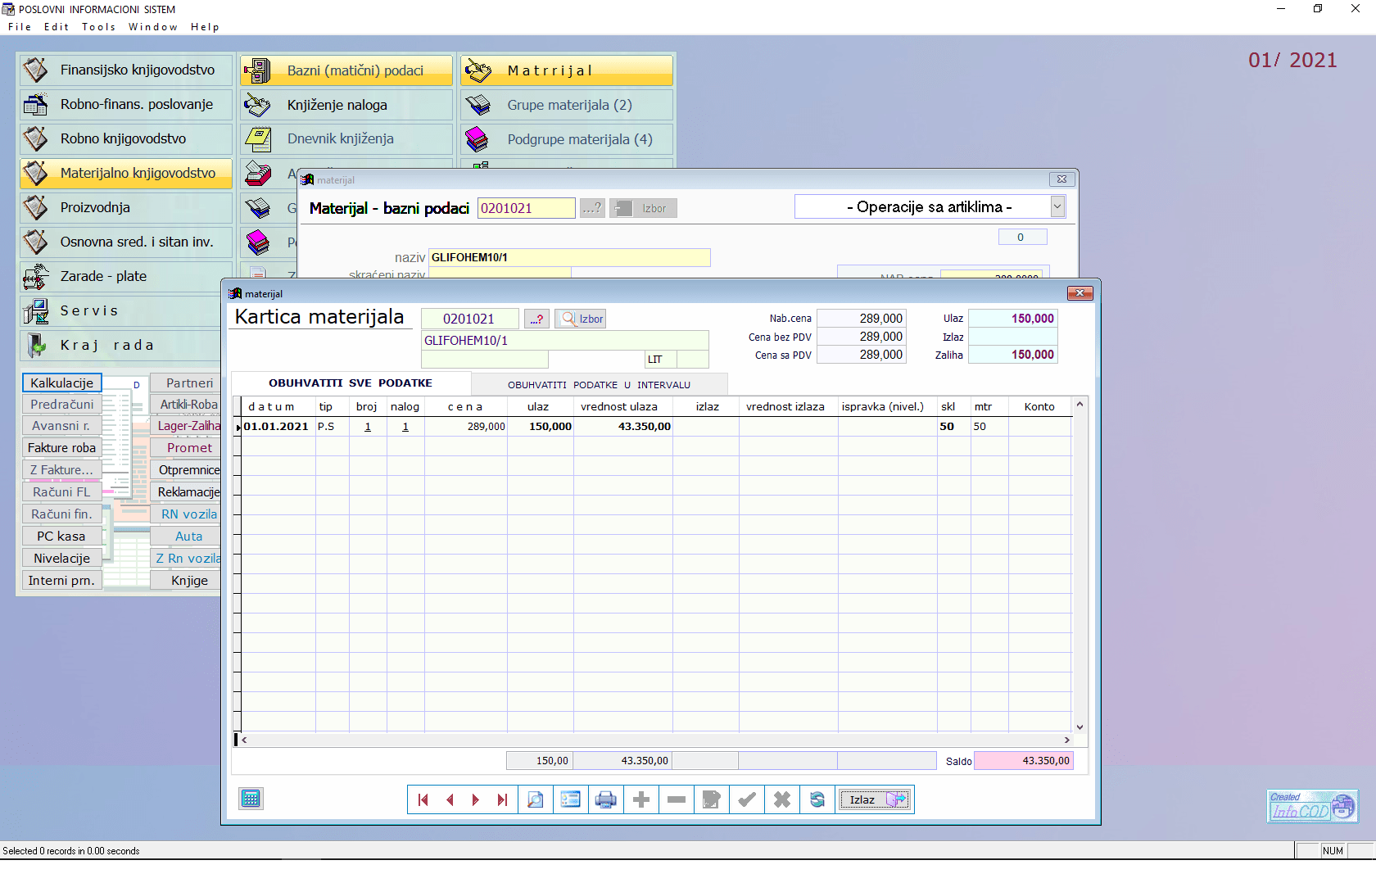1376x883 pixels.
Task: Click the broj link '1' in table row
Action: (368, 427)
